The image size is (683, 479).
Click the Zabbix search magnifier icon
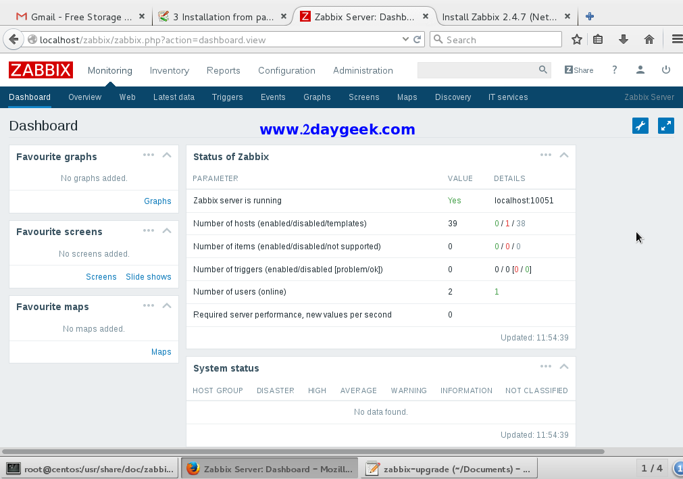(542, 70)
